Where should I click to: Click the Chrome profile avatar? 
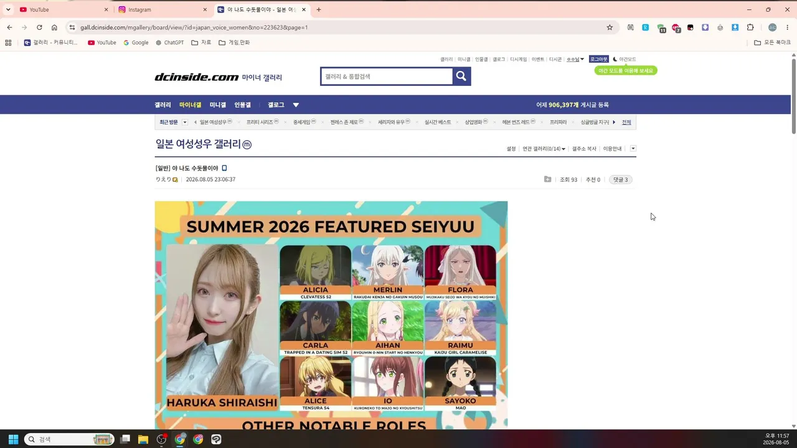point(773,27)
